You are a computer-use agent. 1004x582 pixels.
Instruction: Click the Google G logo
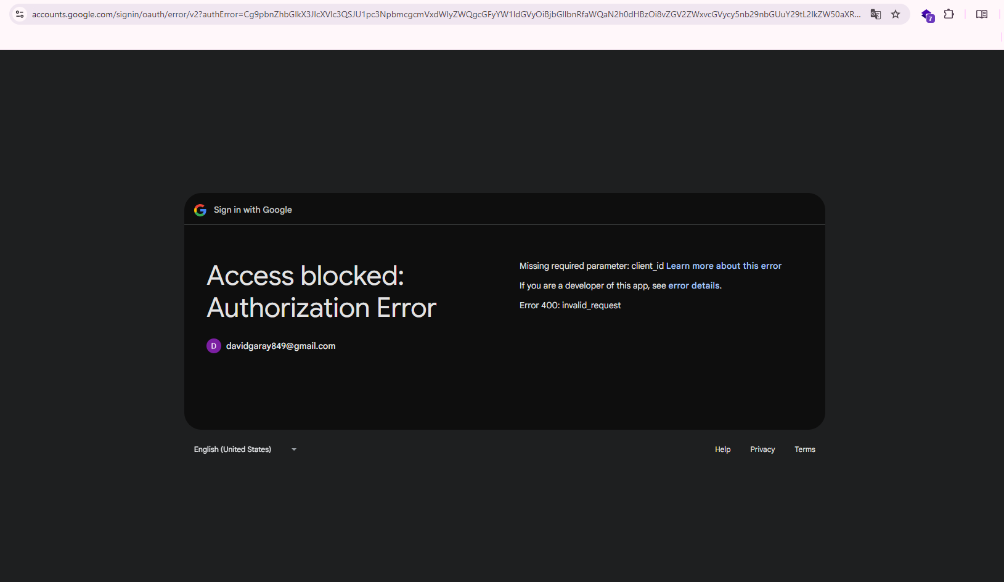point(200,210)
